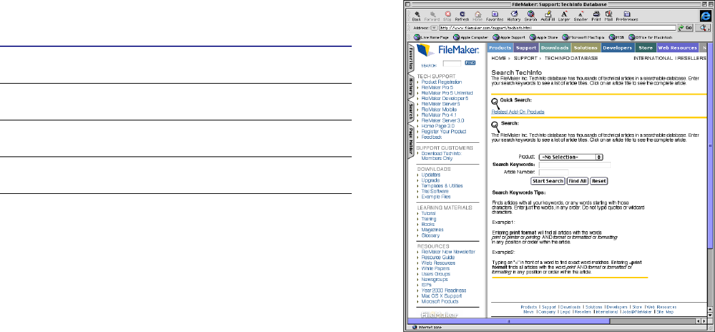Click the Search toolbar icon
715x332 pixels.
pyautogui.click(x=531, y=14)
